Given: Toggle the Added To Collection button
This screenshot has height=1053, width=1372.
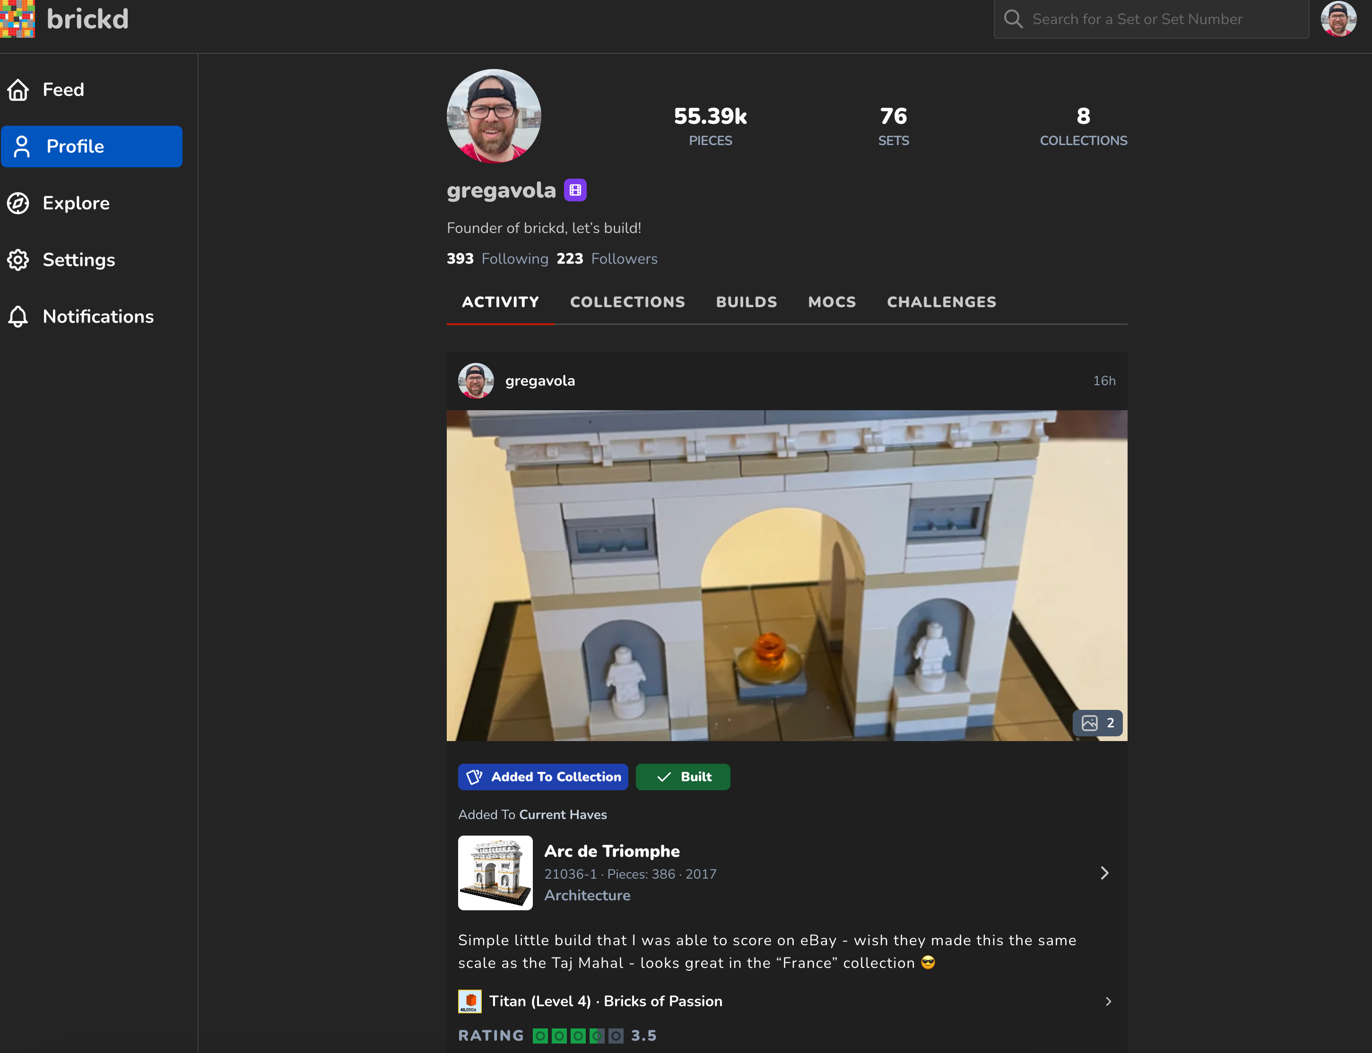Looking at the screenshot, I should point(543,777).
